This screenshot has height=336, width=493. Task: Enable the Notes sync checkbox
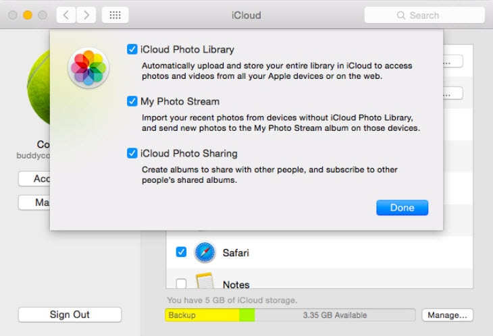tap(181, 284)
